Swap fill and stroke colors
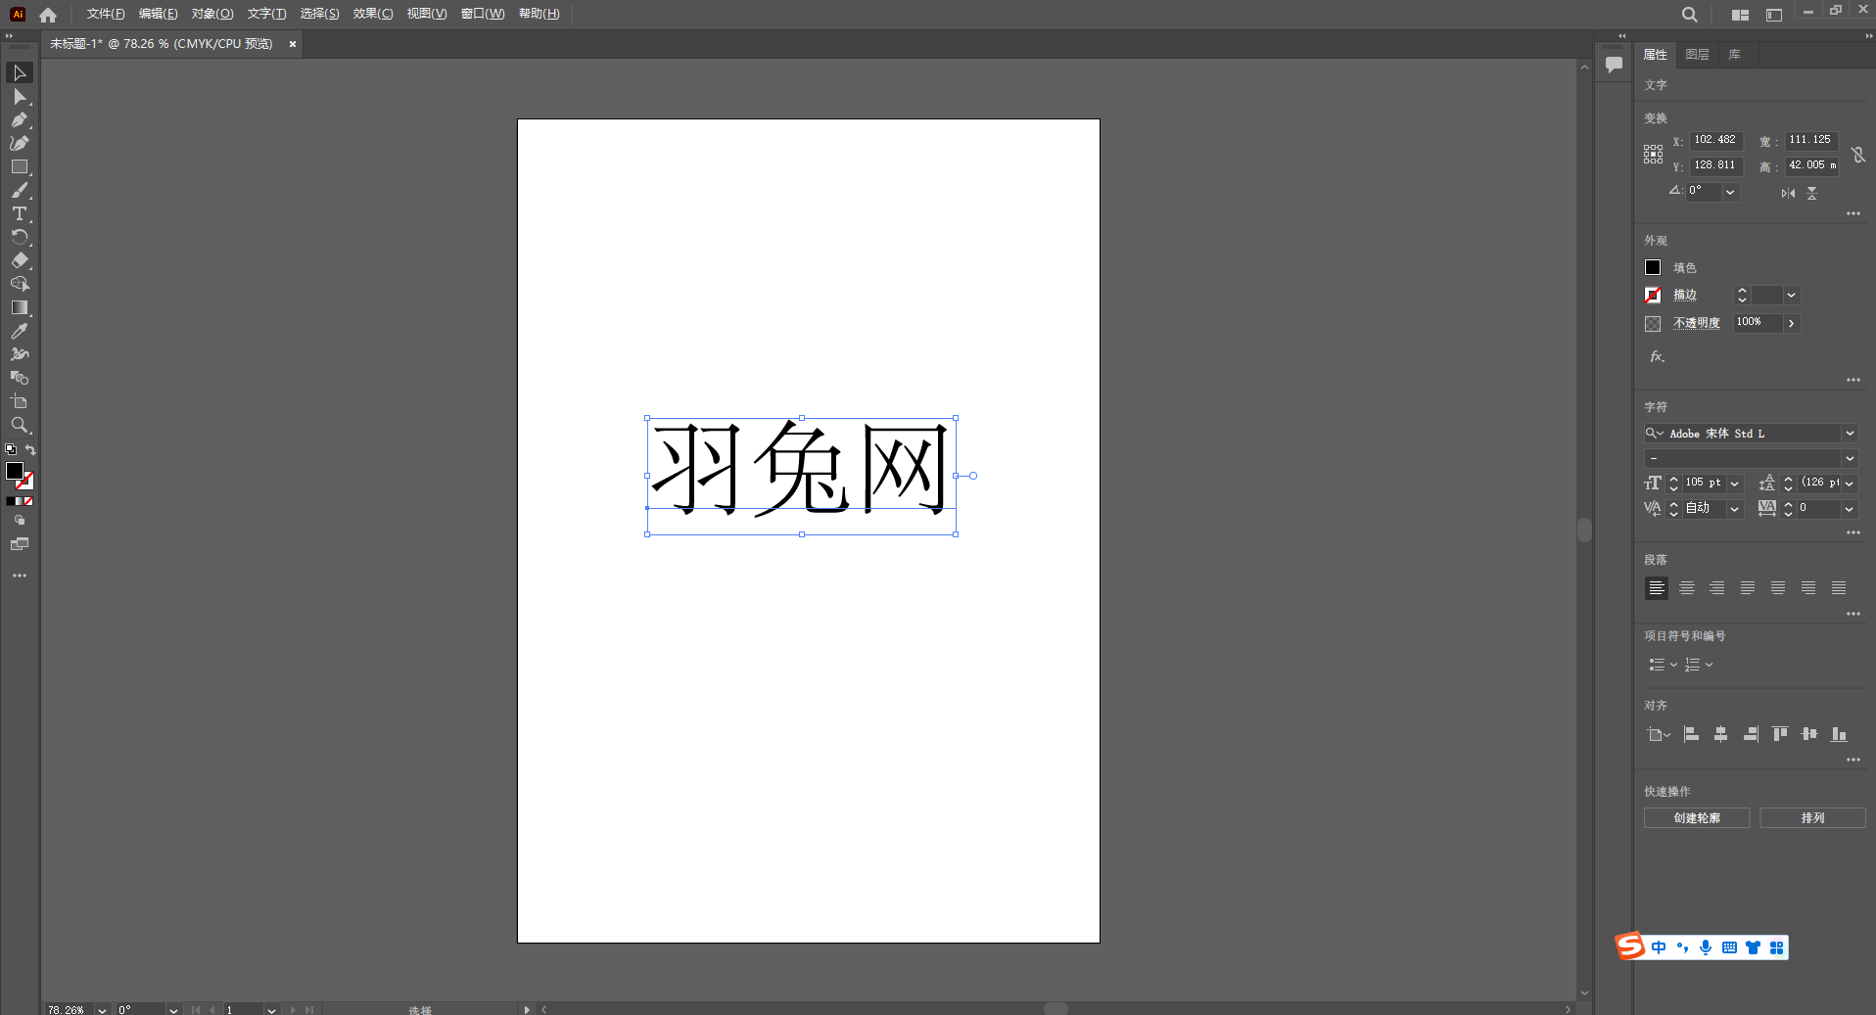Screen dimensions: 1876x1015 tap(31, 450)
